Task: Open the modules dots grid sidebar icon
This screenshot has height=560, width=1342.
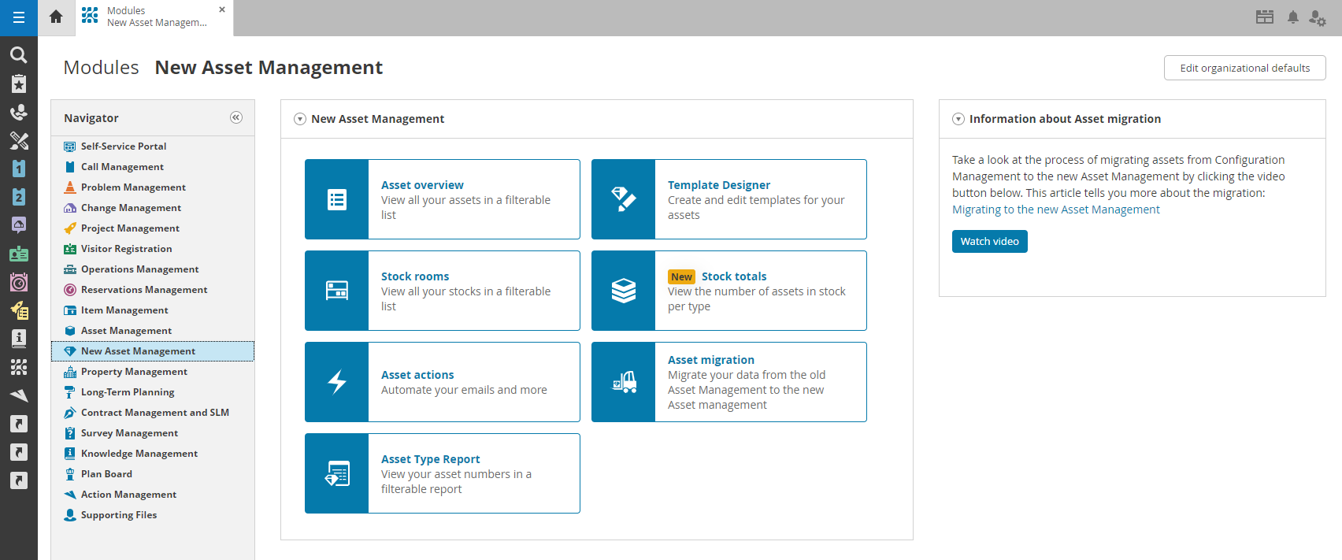Action: tap(19, 367)
